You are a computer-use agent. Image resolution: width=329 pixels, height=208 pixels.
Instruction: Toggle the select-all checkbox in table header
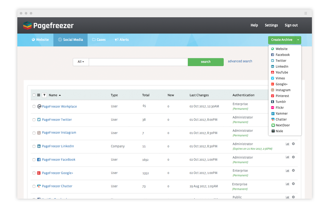tap(34, 95)
